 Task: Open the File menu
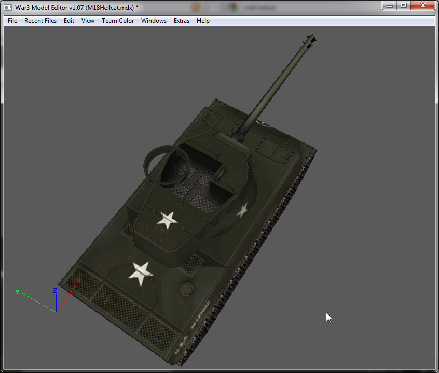pyautogui.click(x=12, y=21)
